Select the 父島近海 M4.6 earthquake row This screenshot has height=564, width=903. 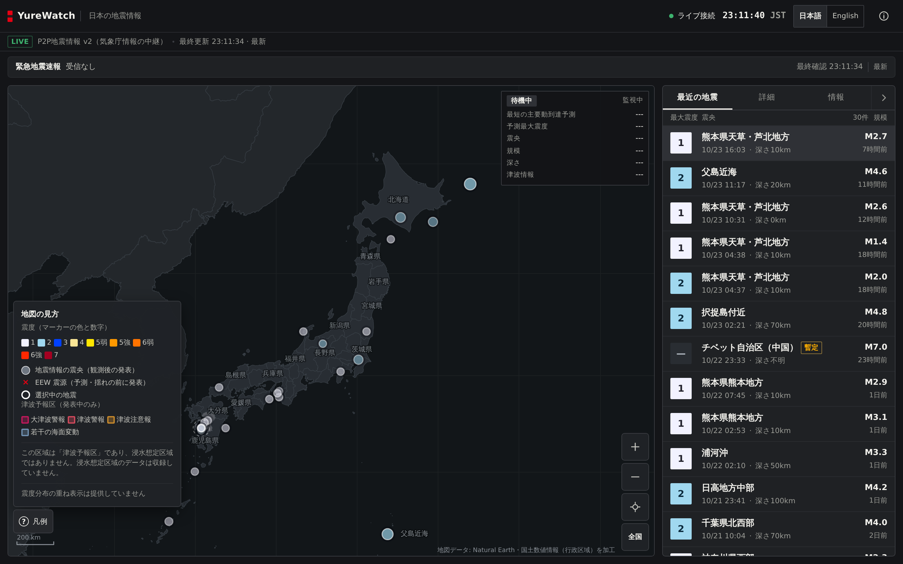point(779,178)
